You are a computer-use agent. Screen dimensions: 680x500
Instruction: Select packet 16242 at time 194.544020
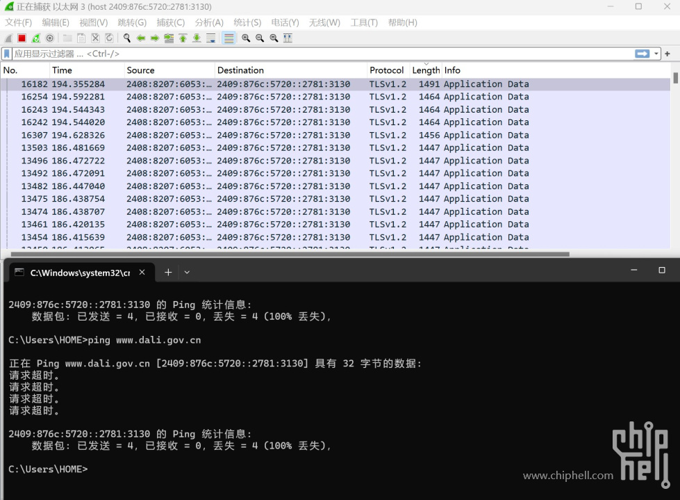[x=335, y=122]
